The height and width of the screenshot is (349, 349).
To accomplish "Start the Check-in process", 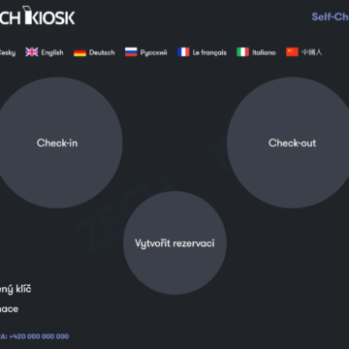I will [x=57, y=143].
